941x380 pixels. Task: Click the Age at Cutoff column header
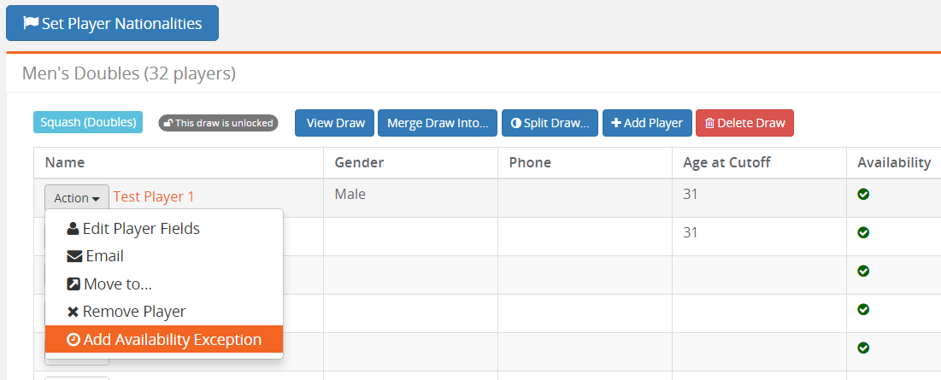click(x=721, y=162)
